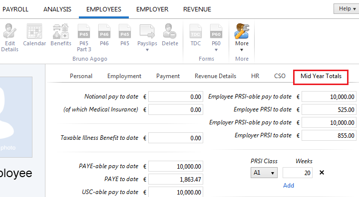Open Payslips menu icon

(x=147, y=31)
